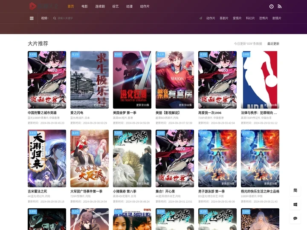
Task: Open poster of 吉米霍法之死
Action: 47,158
